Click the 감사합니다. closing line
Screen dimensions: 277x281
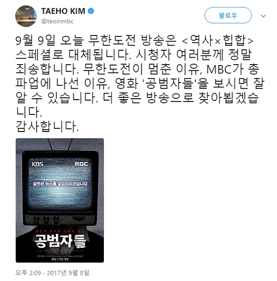47,127
